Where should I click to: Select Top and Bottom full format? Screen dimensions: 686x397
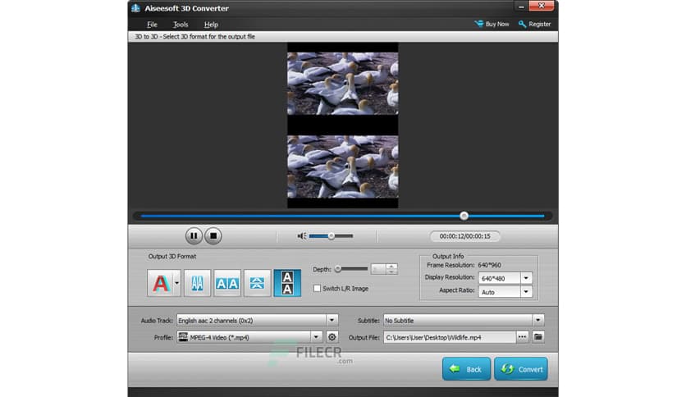point(287,283)
